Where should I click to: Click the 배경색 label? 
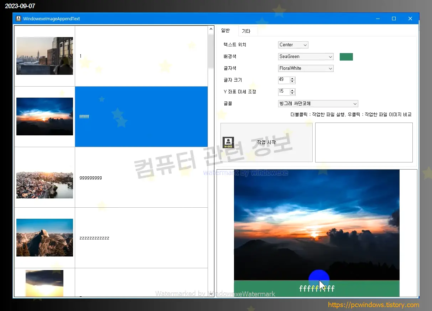click(x=230, y=57)
